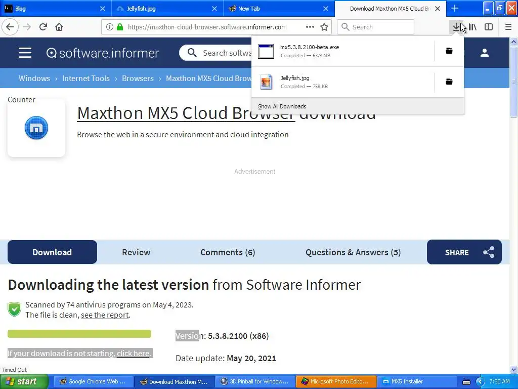Screen dimensions: 518x389
Task: Open containing folder for Jellyfish.jpg
Action: (x=449, y=82)
